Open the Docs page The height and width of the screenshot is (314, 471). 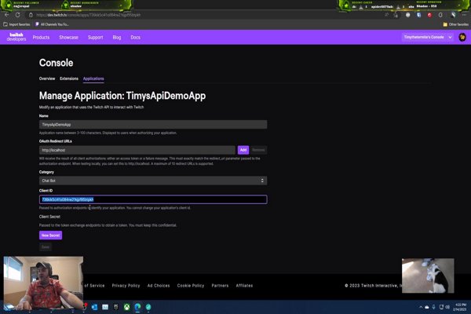136,37
